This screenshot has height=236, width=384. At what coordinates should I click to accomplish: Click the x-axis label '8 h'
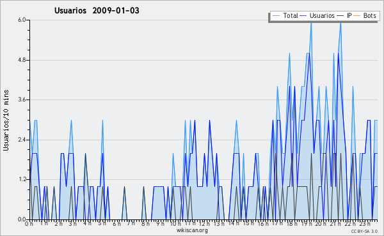[x=145, y=223]
